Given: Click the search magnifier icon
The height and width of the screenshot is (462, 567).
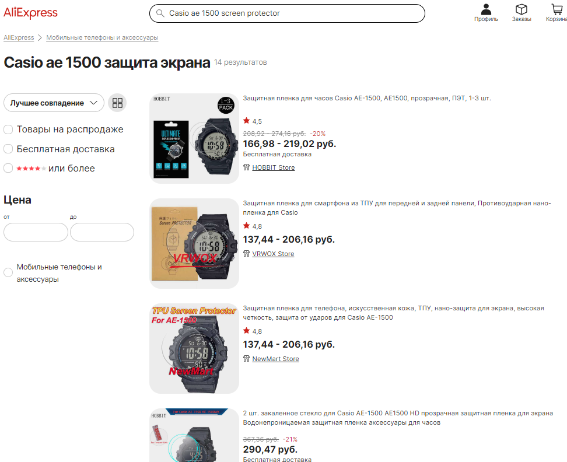Looking at the screenshot, I should [x=160, y=13].
